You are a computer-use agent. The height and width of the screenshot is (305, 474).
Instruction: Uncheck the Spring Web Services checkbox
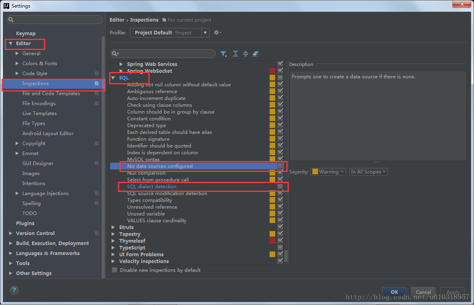pos(280,64)
